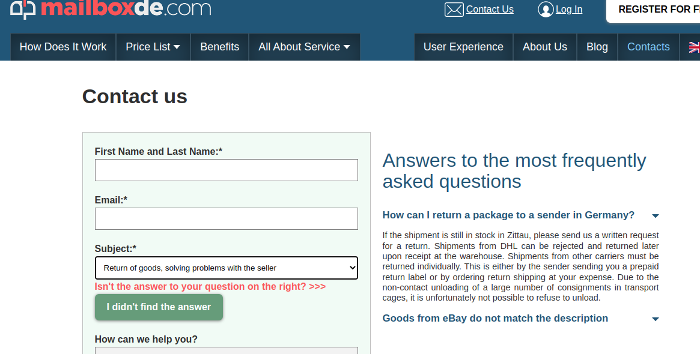This screenshot has height=354, width=700.
Task: Click the envelope icon beside Contact Us
Action: pos(454,10)
